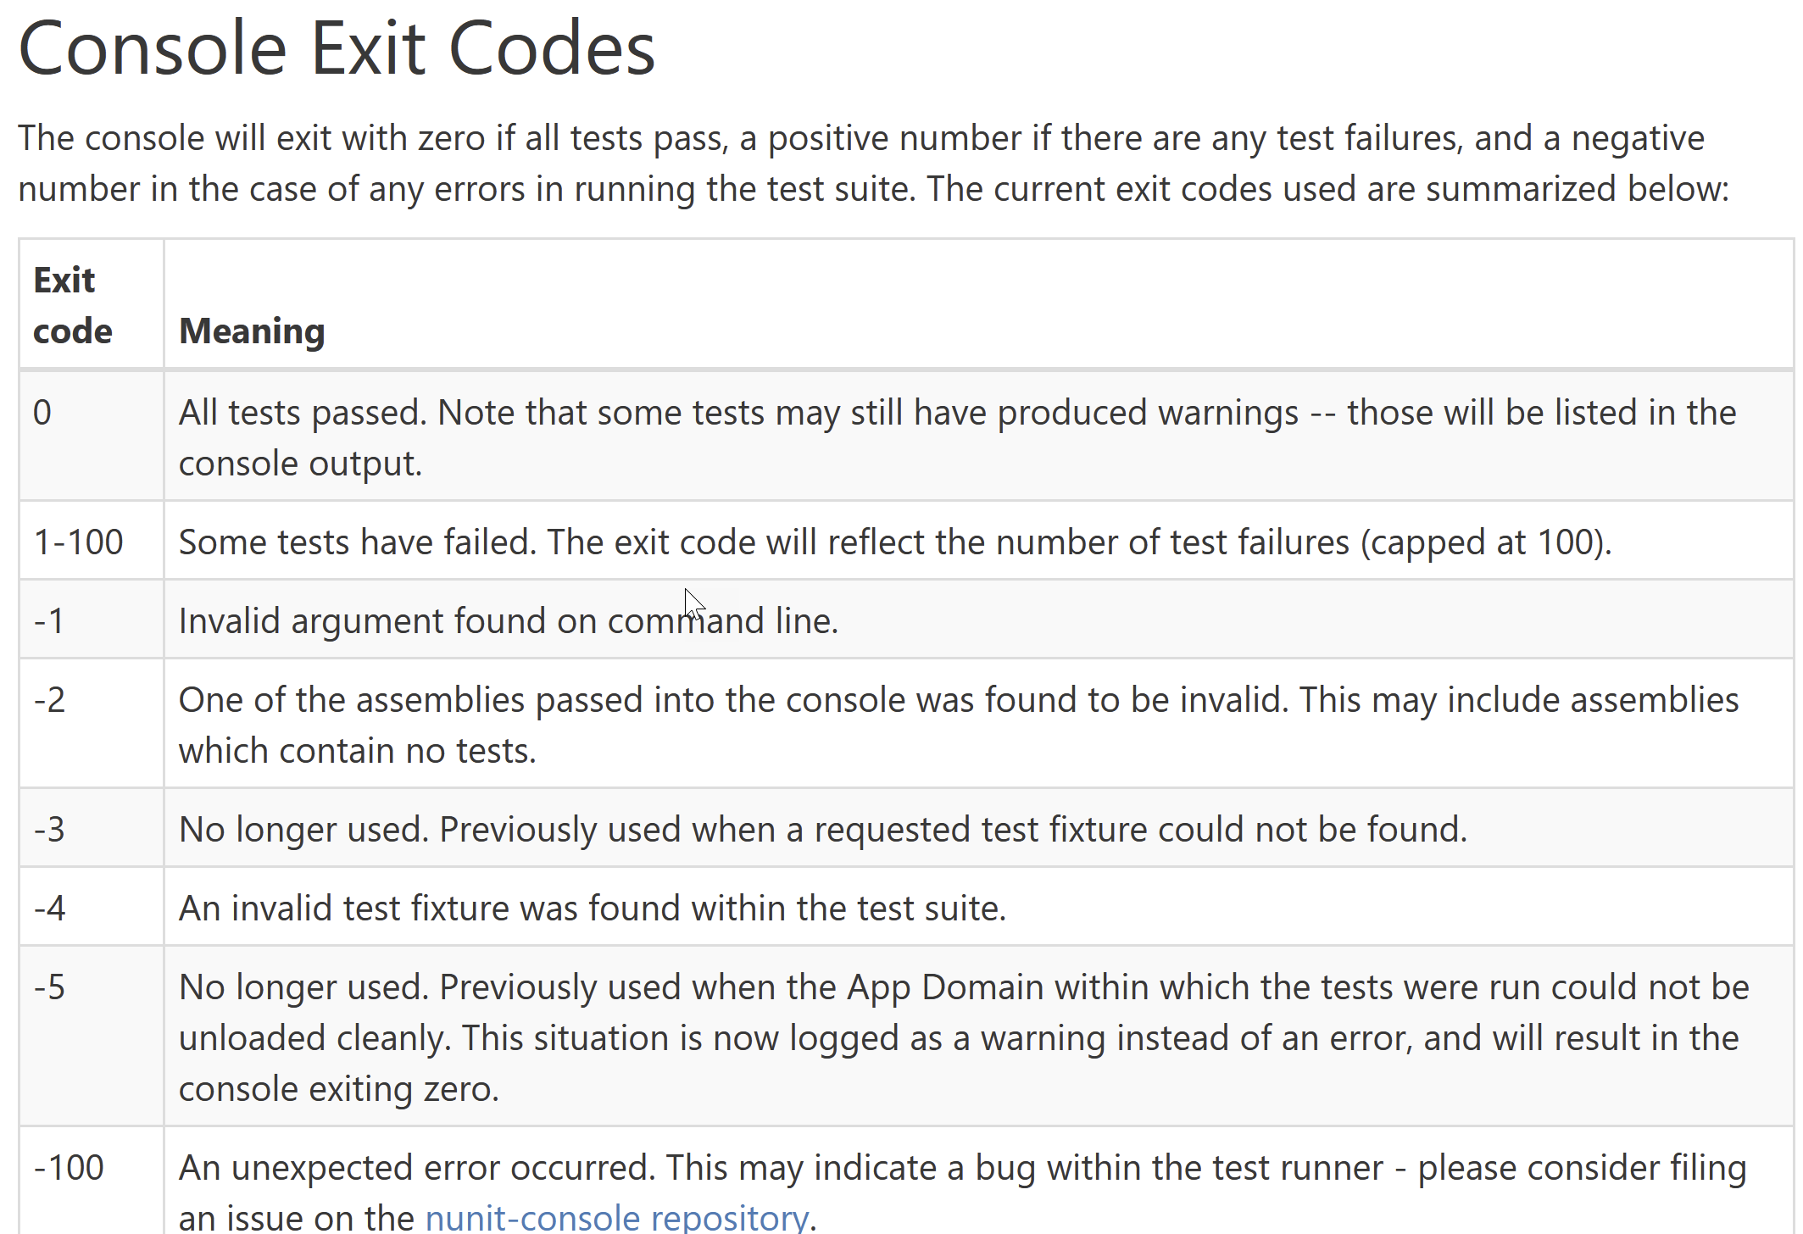Click 'Invalid argument found on command line' text
The height and width of the screenshot is (1234, 1803).
(x=509, y=620)
